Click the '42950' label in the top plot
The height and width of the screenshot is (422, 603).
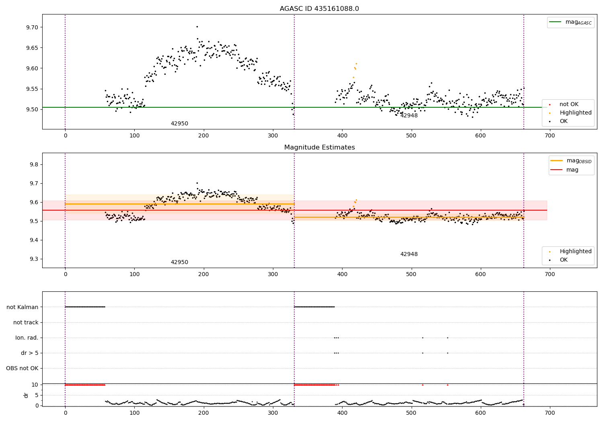click(x=179, y=124)
